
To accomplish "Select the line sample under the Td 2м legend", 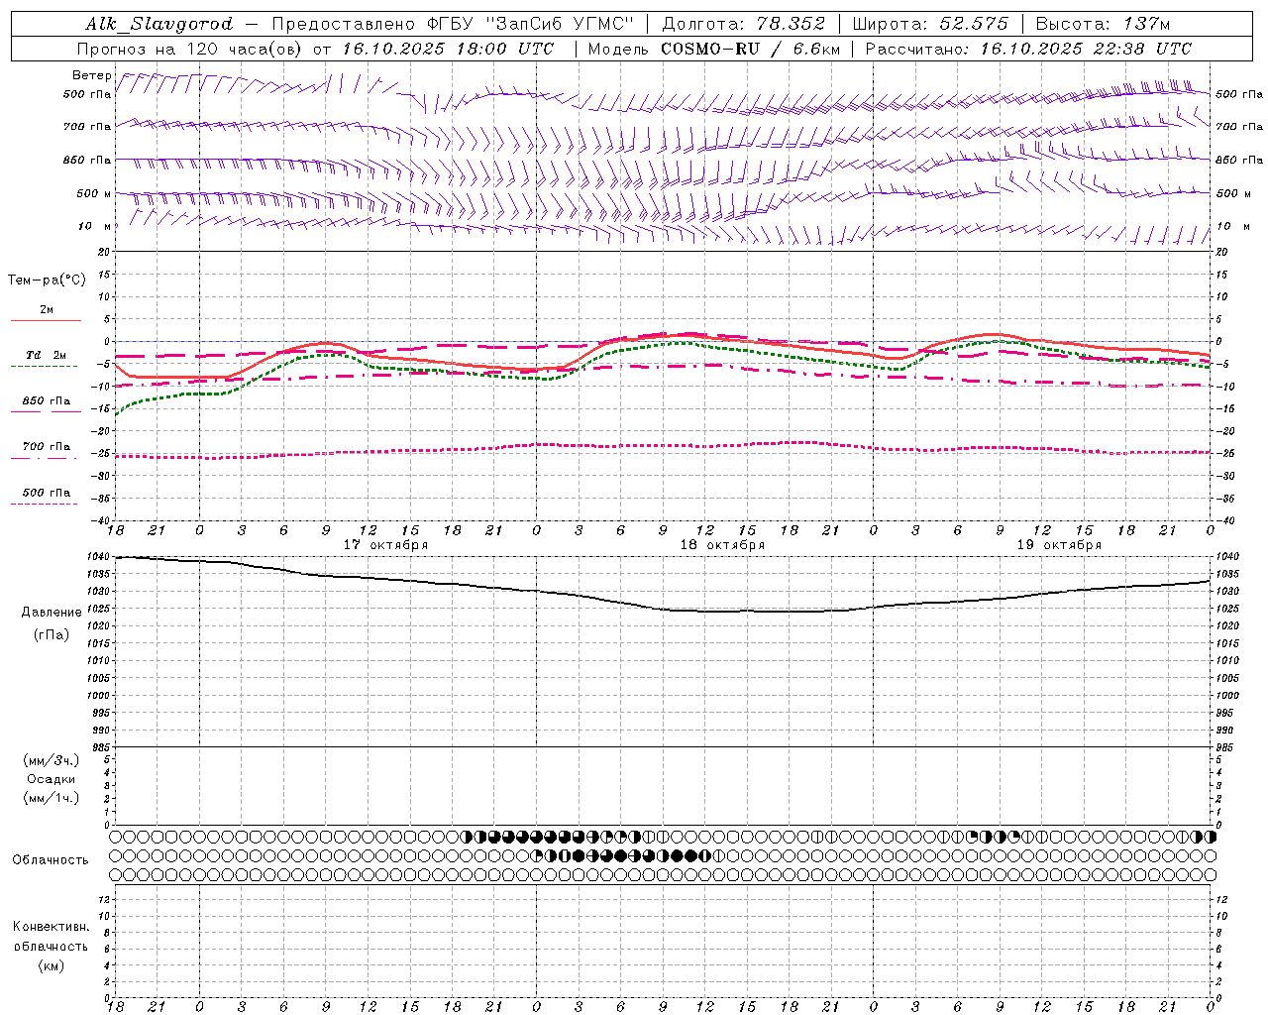I will tap(44, 367).
